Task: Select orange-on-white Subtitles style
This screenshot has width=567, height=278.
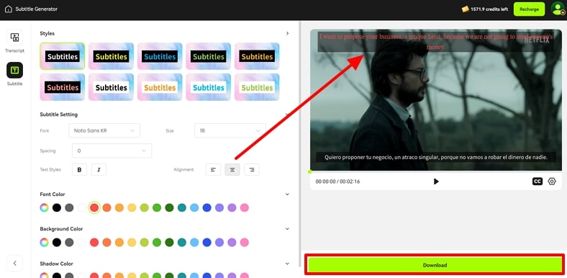Action: tap(160, 87)
